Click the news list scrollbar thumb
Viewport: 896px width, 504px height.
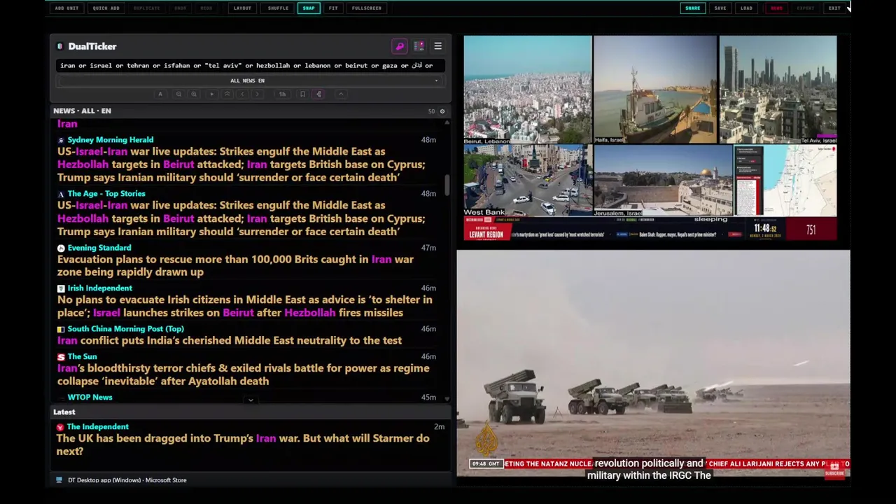click(447, 185)
